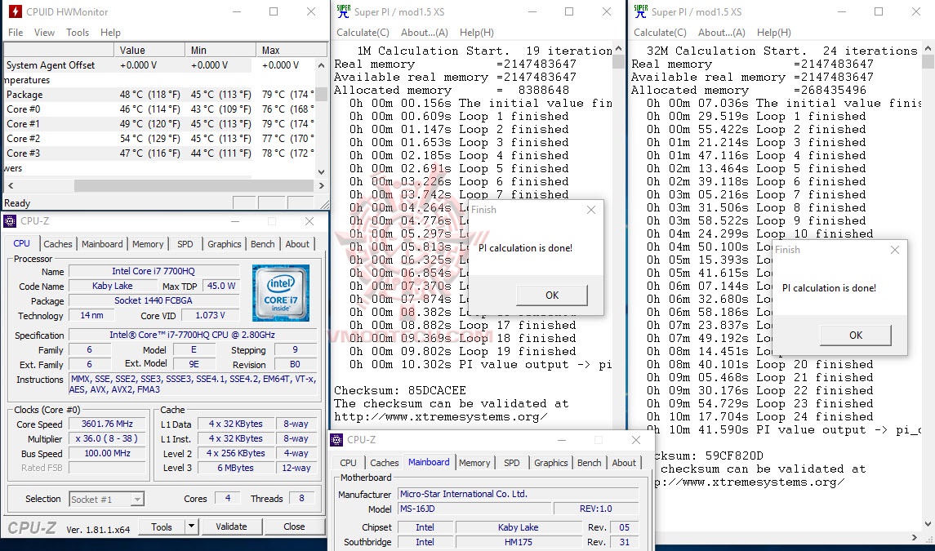The height and width of the screenshot is (551, 935).
Task: Click the Super PI icon of 1M window
Action: (344, 11)
